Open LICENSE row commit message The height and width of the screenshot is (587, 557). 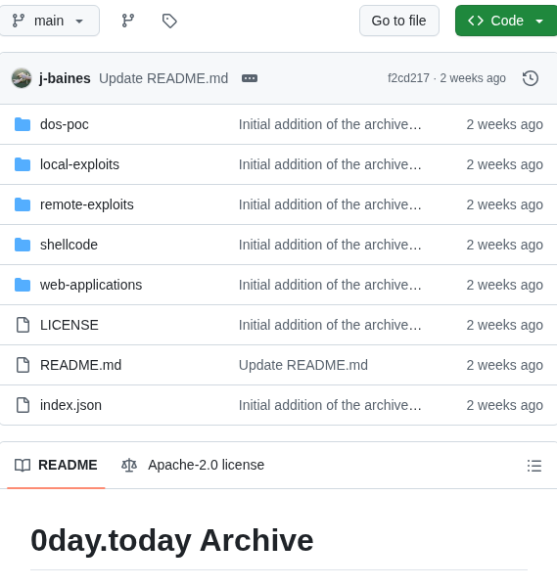(x=330, y=325)
